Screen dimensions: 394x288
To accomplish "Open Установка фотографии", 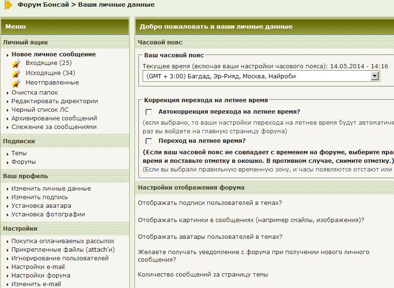I will (48, 214).
